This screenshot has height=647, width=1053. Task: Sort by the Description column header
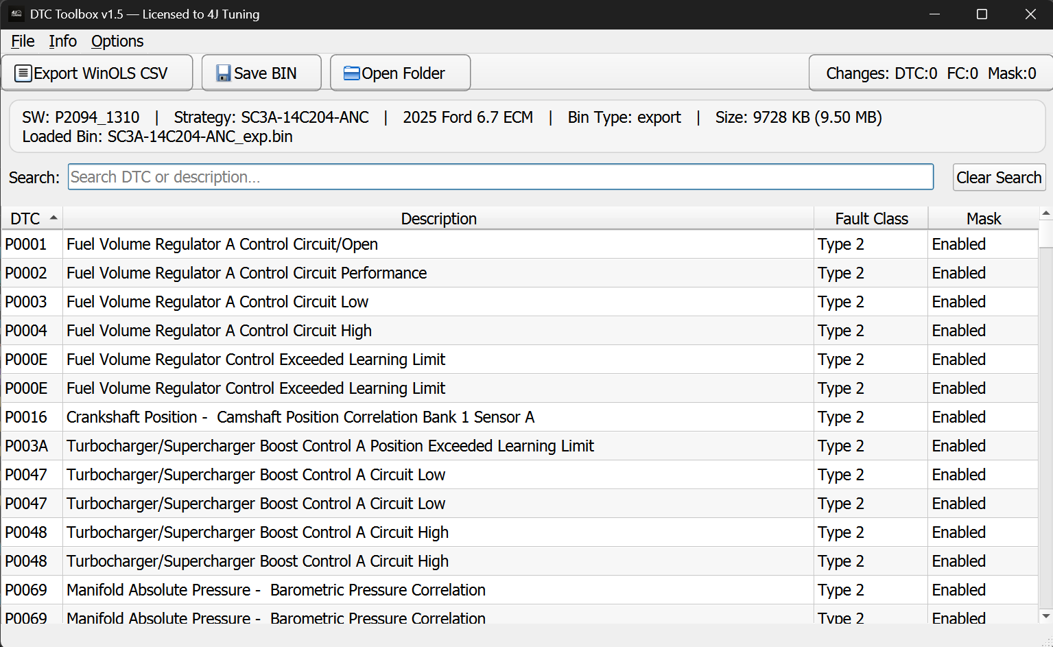pyautogui.click(x=438, y=219)
